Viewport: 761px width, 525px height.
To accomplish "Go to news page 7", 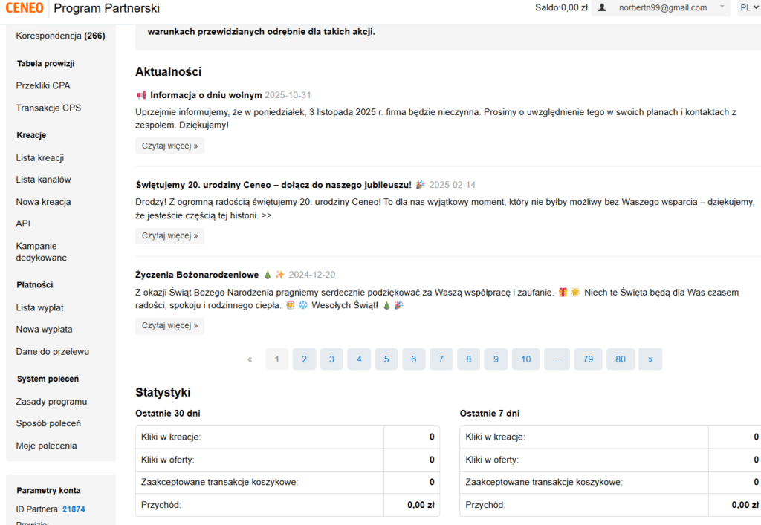I will [441, 359].
